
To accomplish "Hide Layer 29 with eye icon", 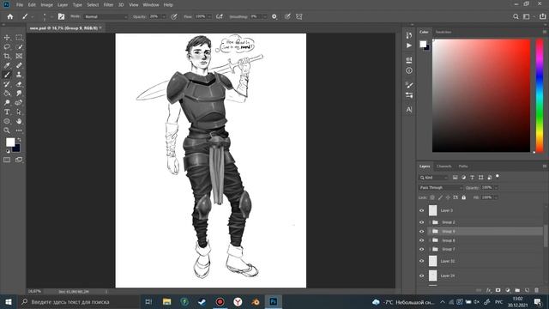I will point(421,276).
